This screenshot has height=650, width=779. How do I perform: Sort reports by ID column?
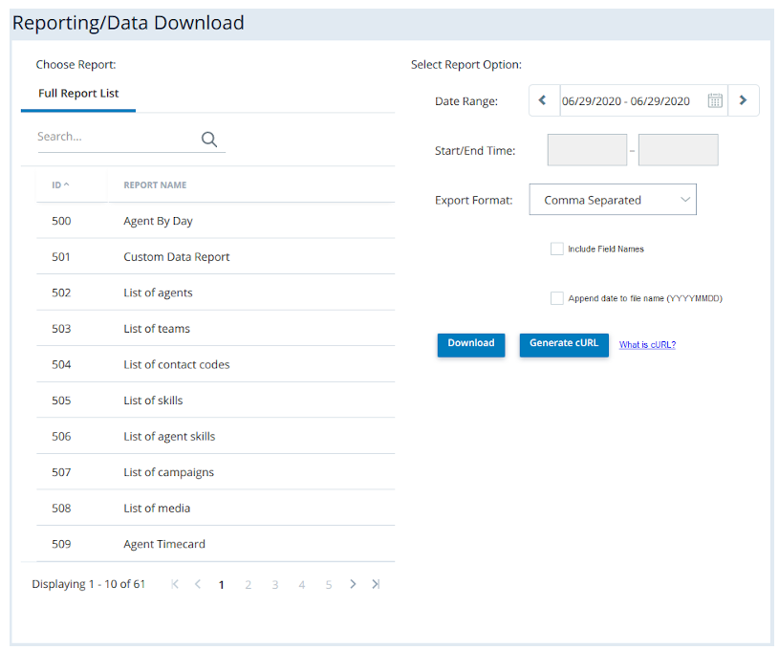coord(60,184)
